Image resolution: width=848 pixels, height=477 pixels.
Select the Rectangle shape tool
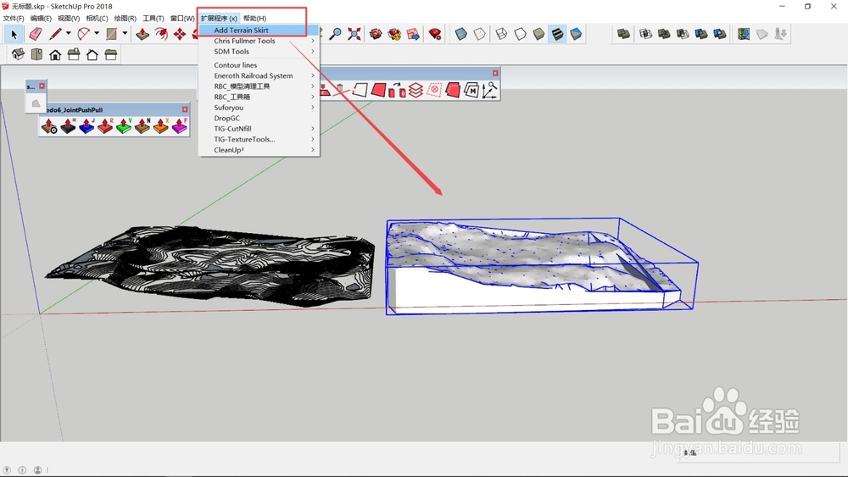pos(111,34)
